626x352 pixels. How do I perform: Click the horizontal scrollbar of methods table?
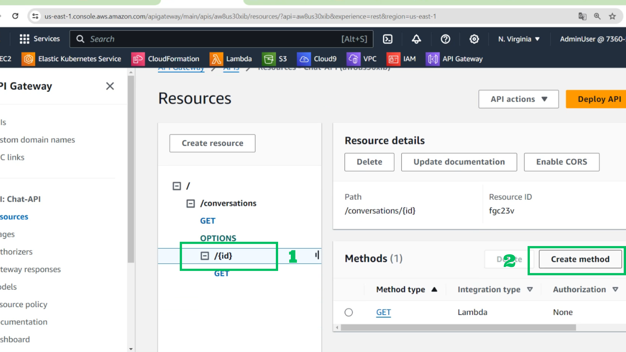(x=458, y=328)
